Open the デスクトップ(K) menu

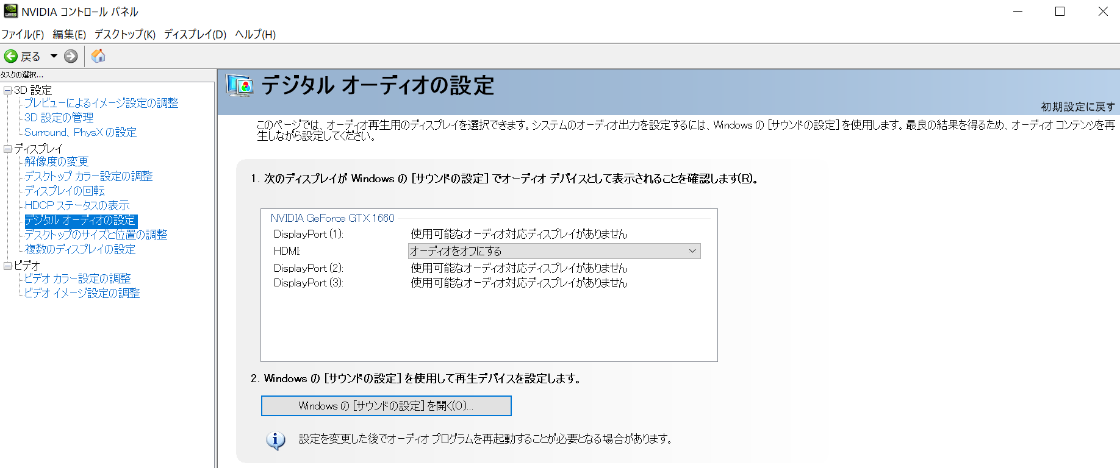(x=125, y=34)
